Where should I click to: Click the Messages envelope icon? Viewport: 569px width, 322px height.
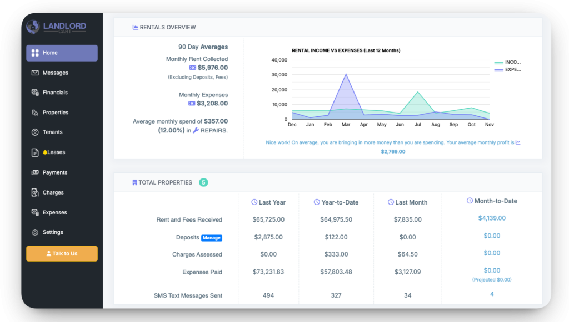point(35,73)
